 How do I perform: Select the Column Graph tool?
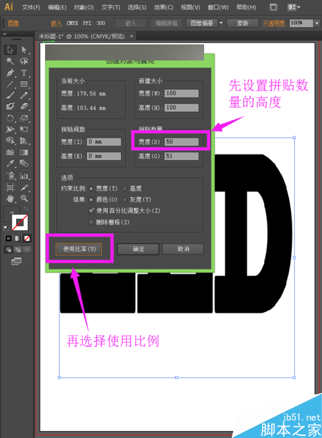point(24,176)
